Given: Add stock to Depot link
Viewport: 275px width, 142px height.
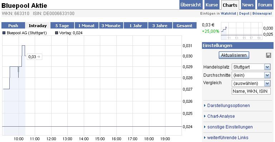Looking at the screenshot, I should [244, 14].
